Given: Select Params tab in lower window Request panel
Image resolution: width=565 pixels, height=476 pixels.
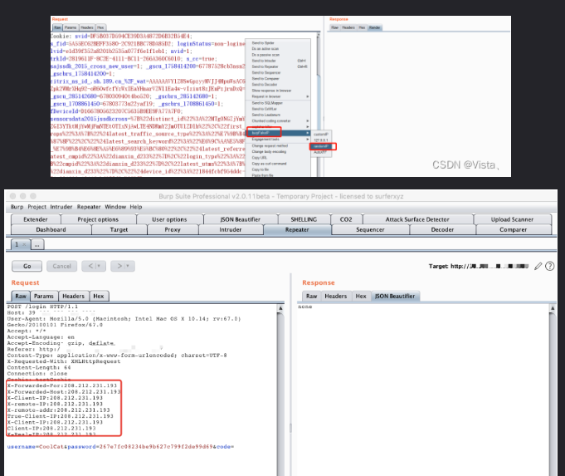Looking at the screenshot, I should [44, 296].
